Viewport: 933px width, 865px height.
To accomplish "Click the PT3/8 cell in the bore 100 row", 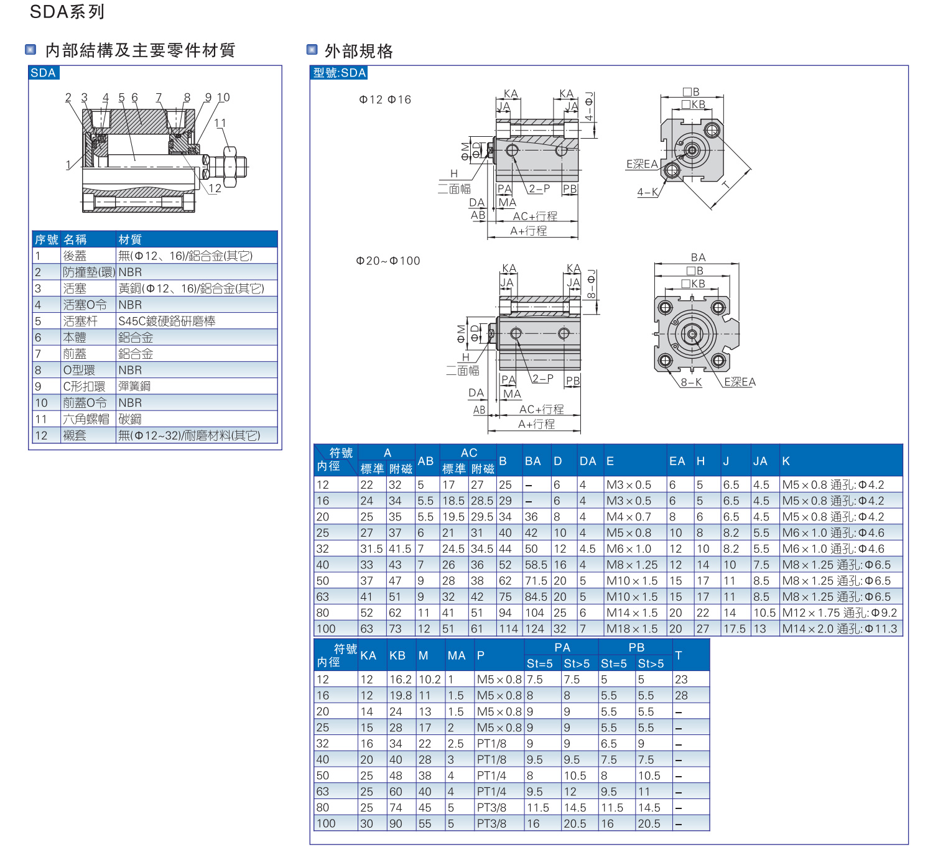I will 491,823.
